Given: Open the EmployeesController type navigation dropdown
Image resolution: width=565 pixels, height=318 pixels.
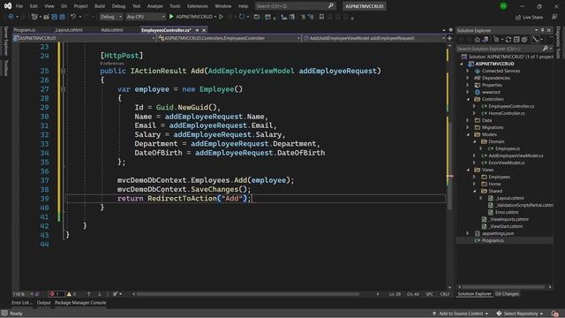Looking at the screenshot, I should click(x=230, y=38).
